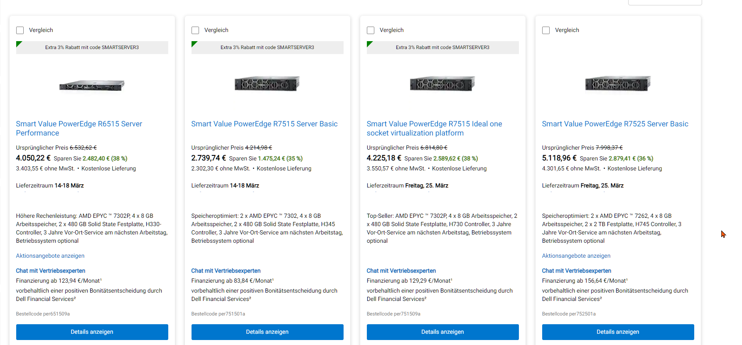
Task: Start Chat mit Vertriebsexperten for R7515 Basic
Action: [x=226, y=271]
